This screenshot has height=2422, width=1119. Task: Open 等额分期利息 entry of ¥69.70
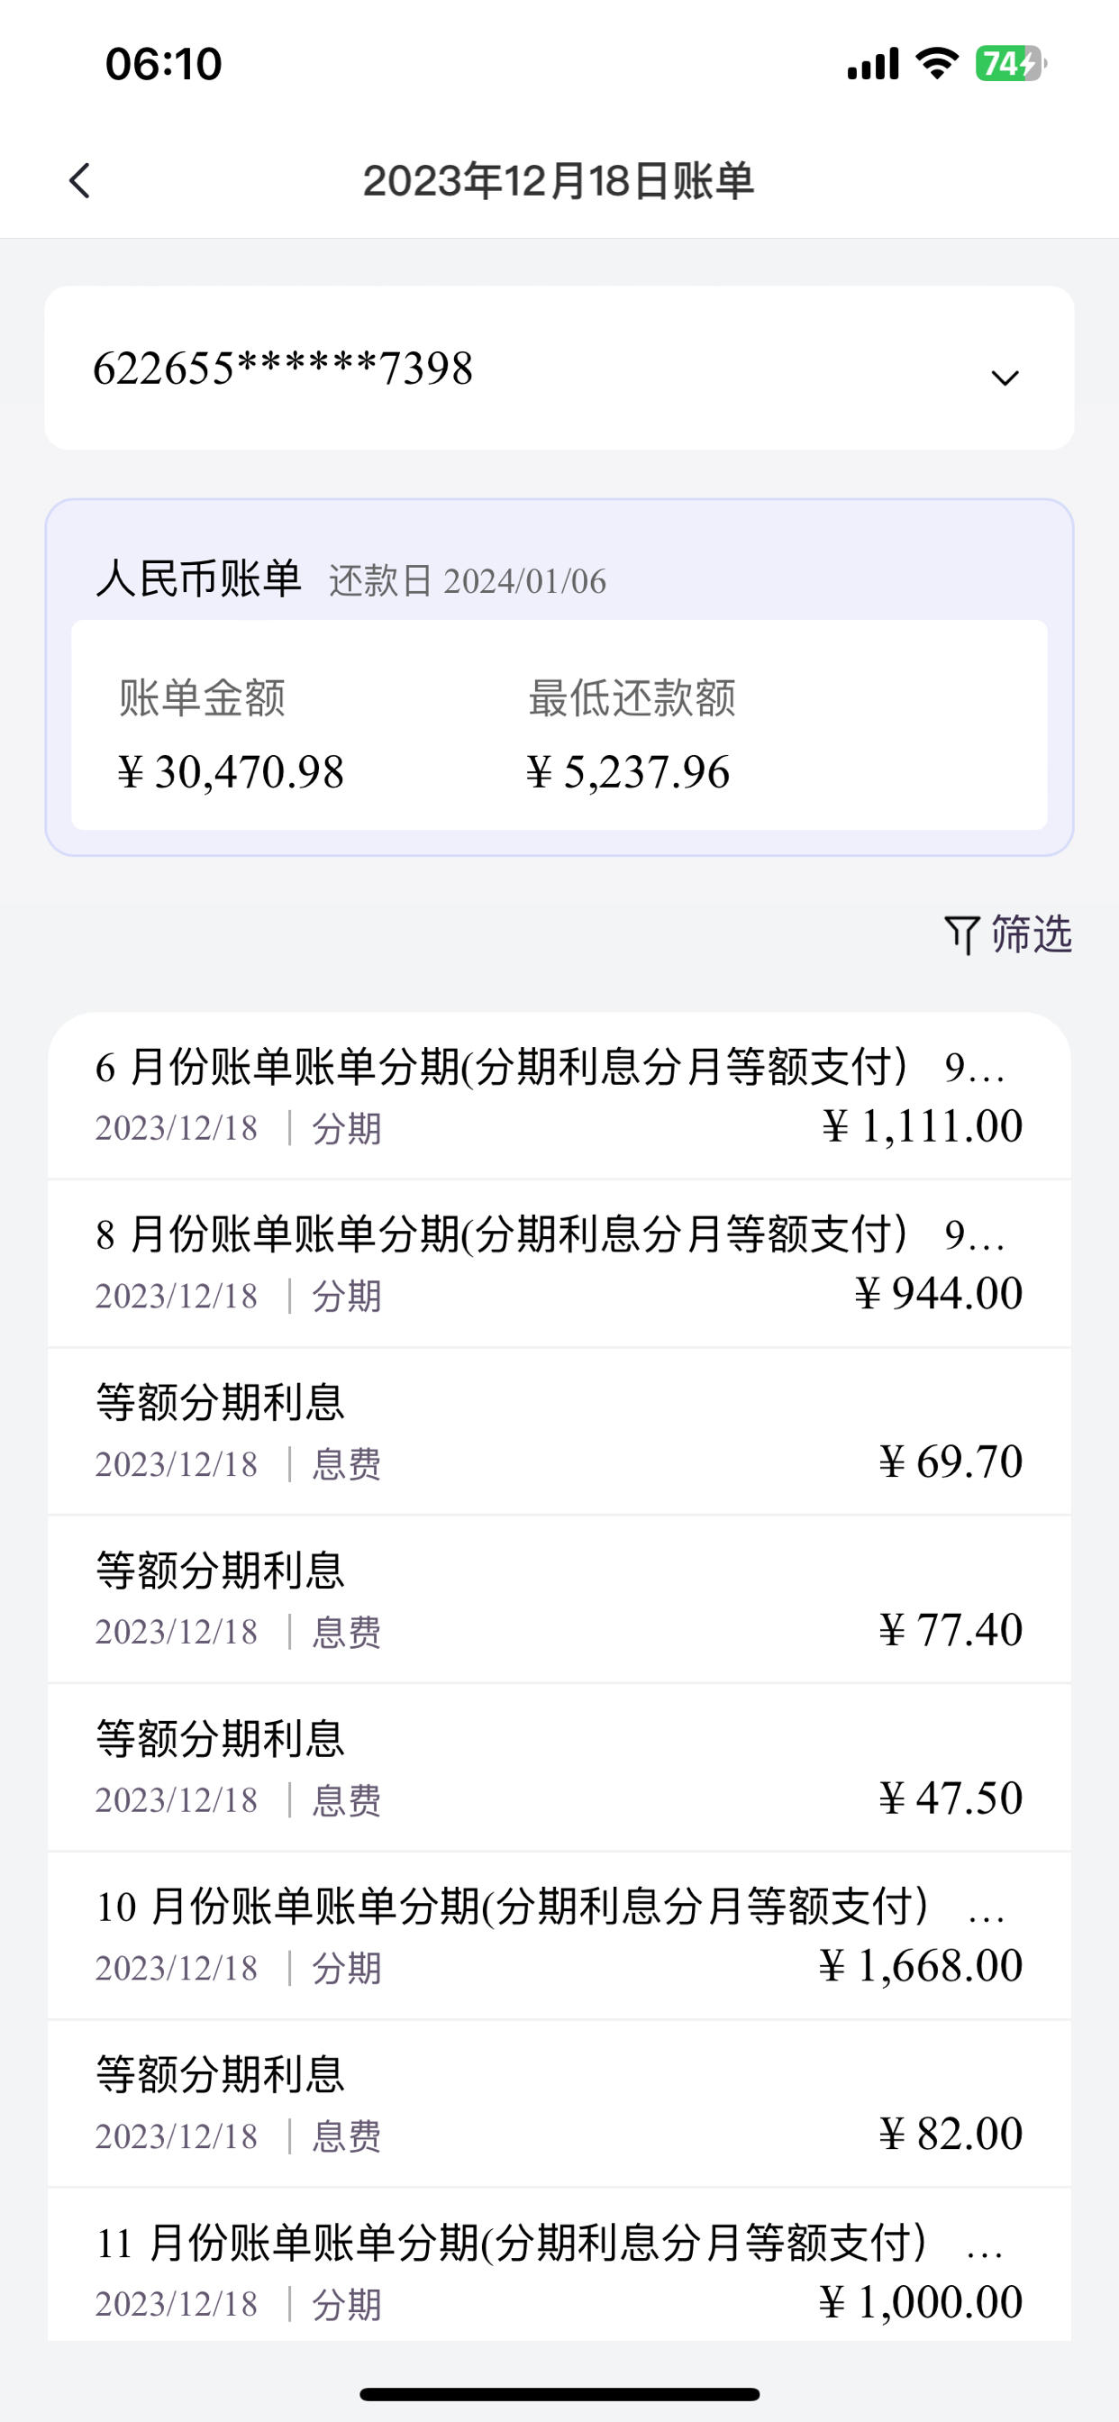tap(559, 1431)
